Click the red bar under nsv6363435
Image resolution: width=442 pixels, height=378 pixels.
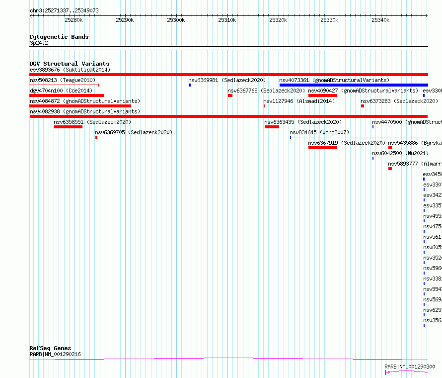point(272,127)
